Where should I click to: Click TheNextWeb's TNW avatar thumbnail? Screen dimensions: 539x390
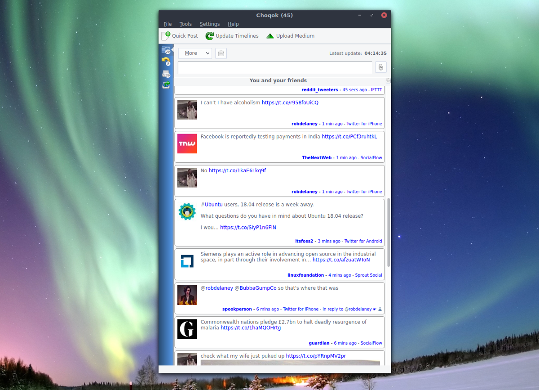[187, 143]
